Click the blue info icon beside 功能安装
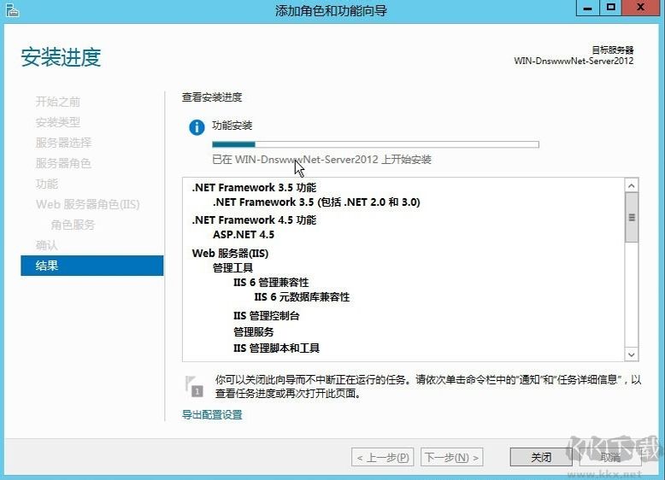Viewport: 665px width, 480px height. [x=197, y=128]
